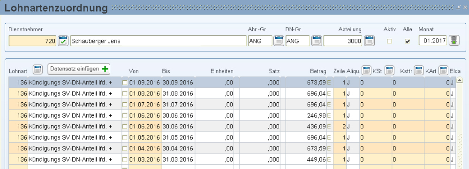This screenshot has height=169, width=469.
Task: Uncheck the Alle checkbox
Action: pos(407,42)
